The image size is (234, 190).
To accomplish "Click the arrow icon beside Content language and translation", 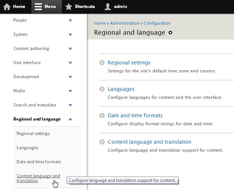I will [x=102, y=142].
